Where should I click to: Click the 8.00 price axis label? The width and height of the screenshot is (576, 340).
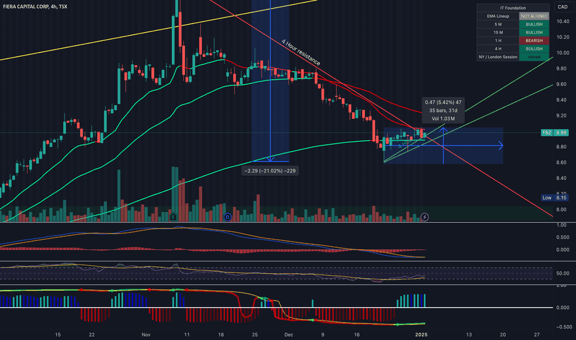pyautogui.click(x=561, y=210)
